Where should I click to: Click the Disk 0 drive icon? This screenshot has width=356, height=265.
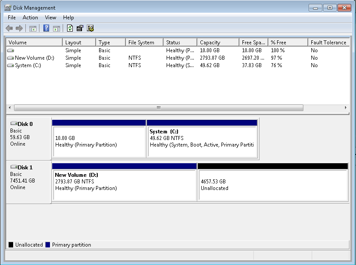(14, 123)
